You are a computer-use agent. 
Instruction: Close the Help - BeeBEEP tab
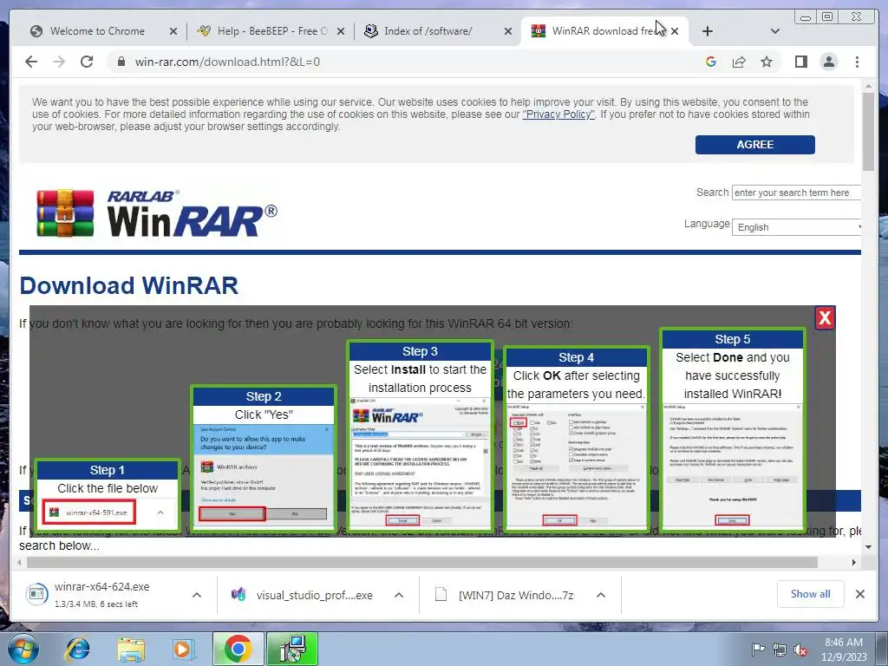[340, 32]
